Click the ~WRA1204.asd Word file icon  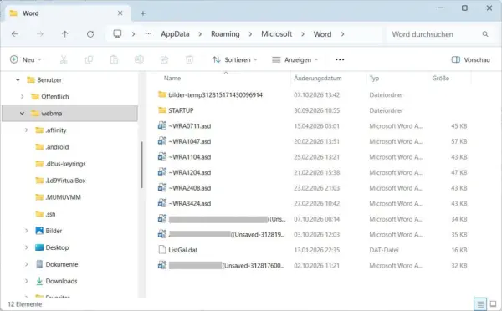point(162,172)
